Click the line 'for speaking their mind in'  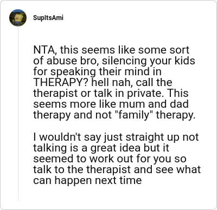click(x=97, y=71)
